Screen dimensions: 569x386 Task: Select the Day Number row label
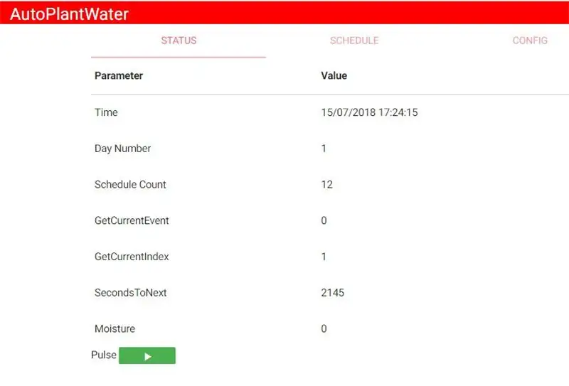[x=122, y=149]
